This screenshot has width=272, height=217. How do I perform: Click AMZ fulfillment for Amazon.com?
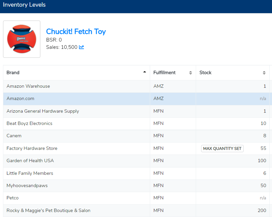[158, 99]
